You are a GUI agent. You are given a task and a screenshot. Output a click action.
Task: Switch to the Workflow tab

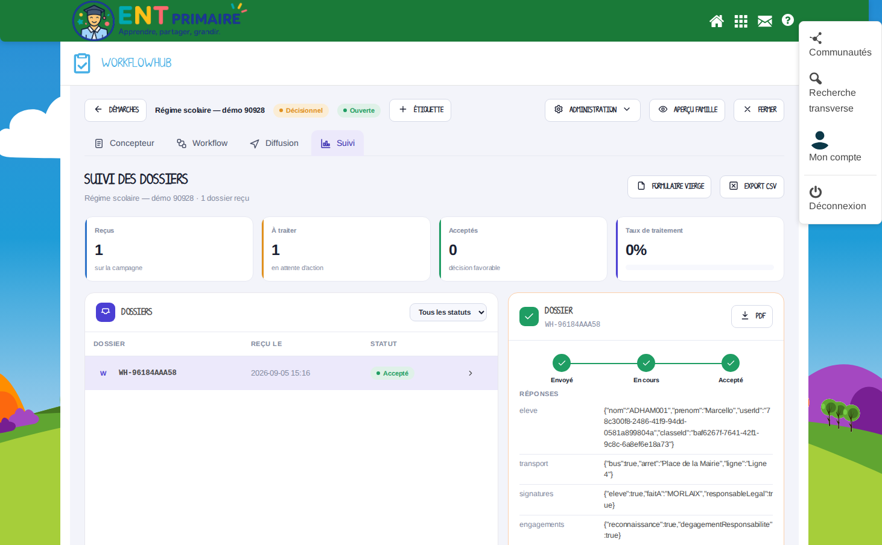(x=202, y=143)
